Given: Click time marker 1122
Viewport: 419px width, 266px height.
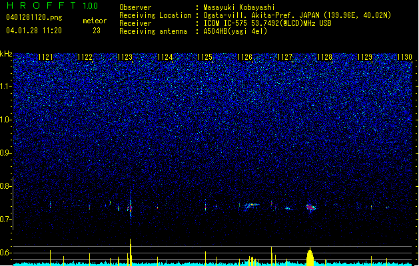Looking at the screenshot, I should tap(85, 57).
